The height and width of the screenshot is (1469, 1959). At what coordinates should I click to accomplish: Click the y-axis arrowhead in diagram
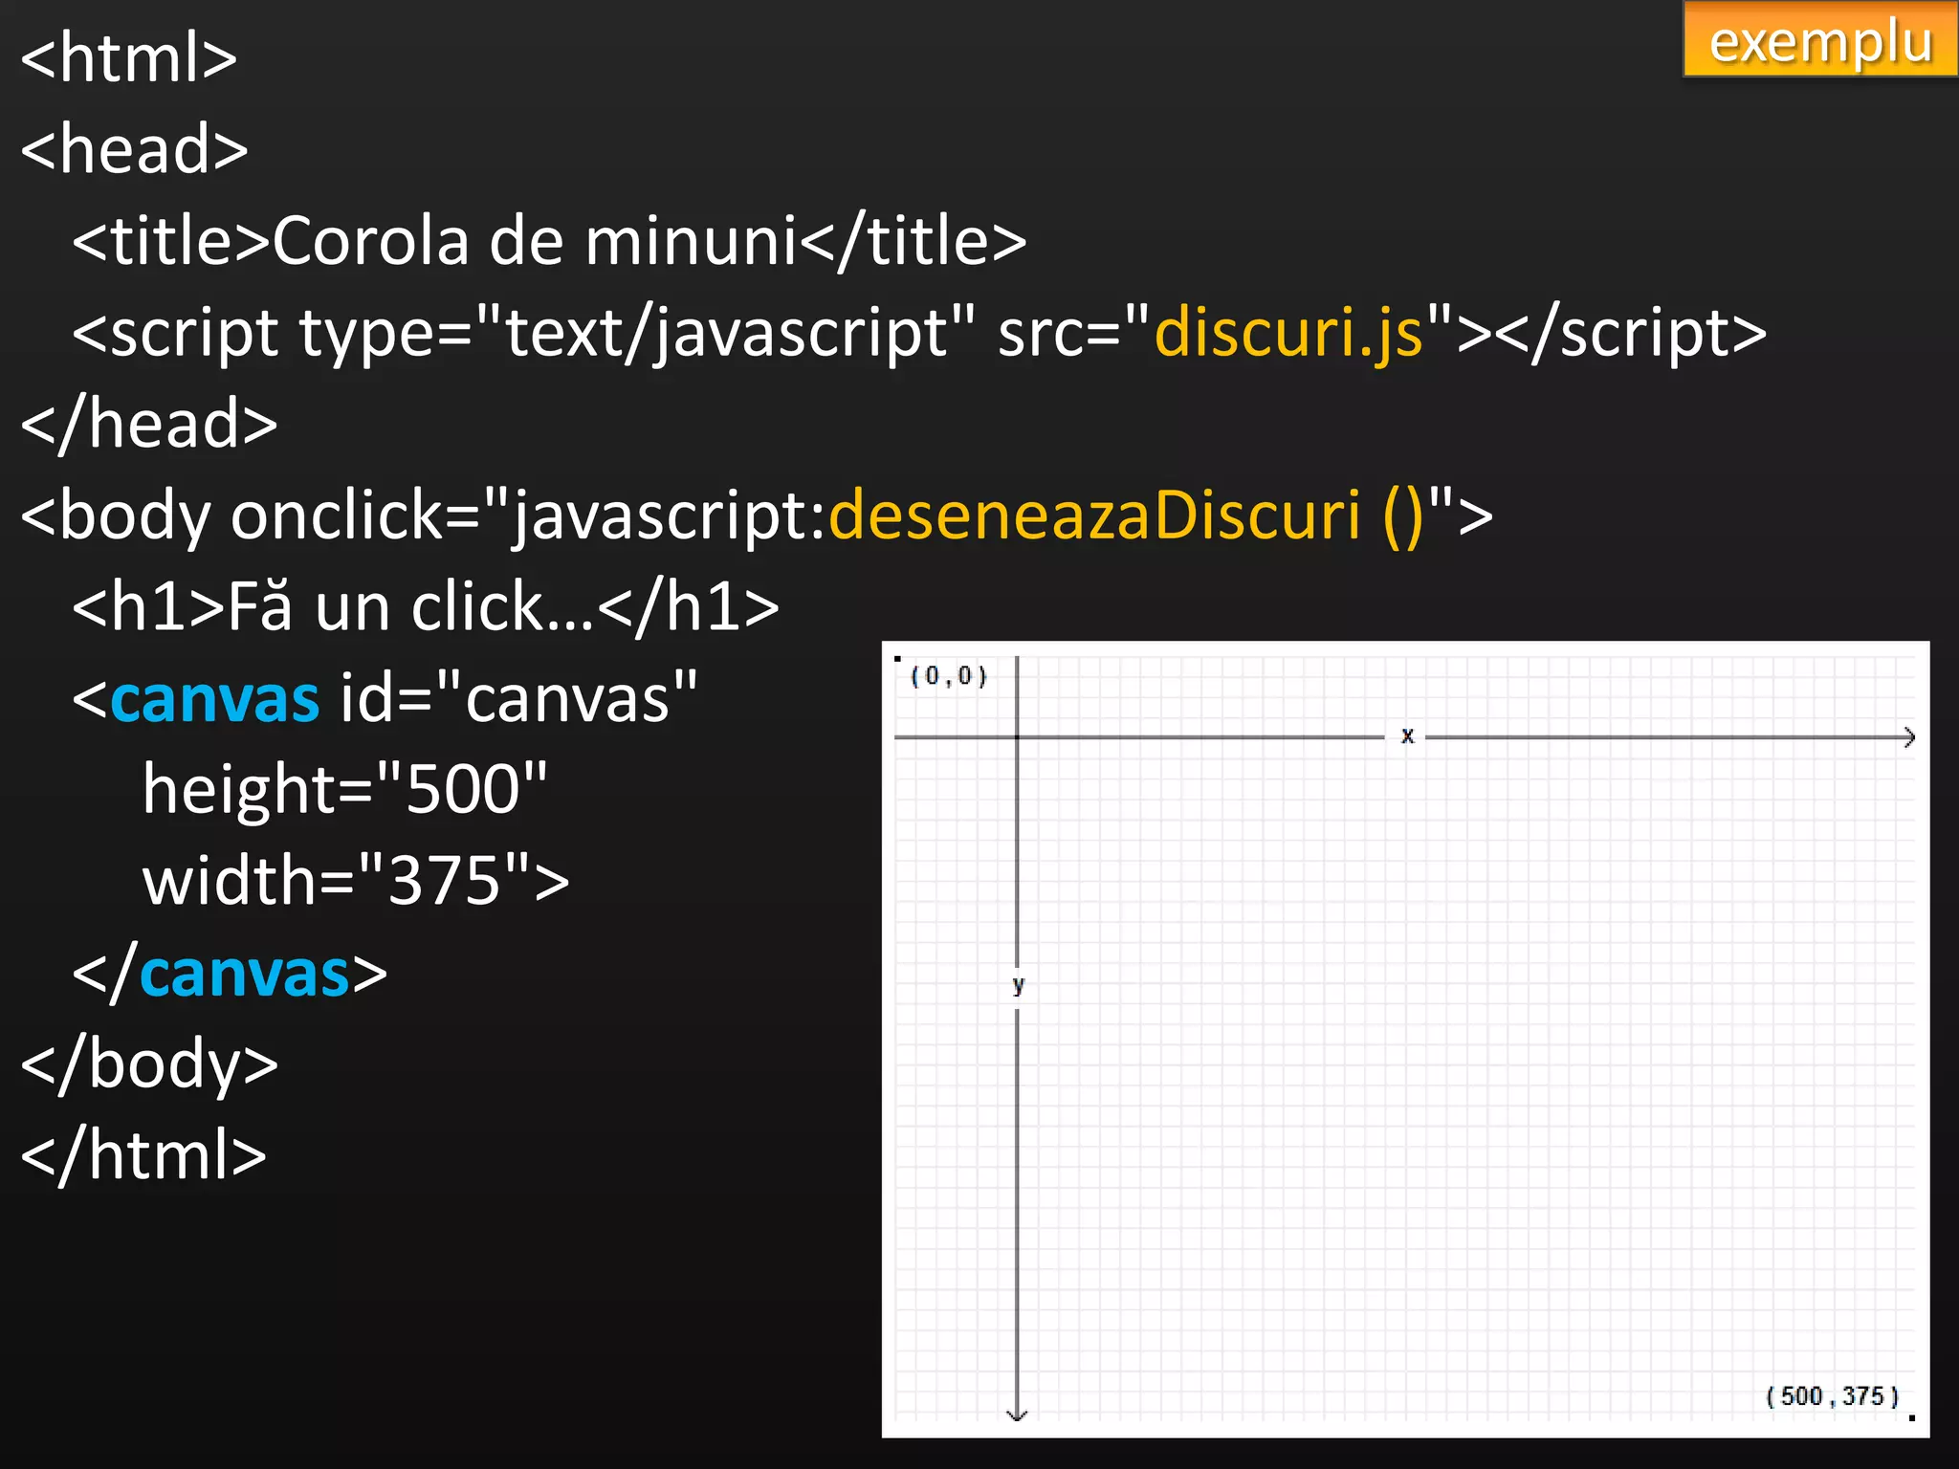point(1018,1414)
